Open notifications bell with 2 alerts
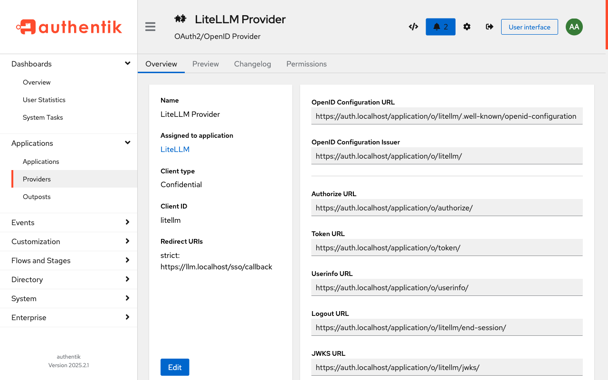 tap(440, 27)
